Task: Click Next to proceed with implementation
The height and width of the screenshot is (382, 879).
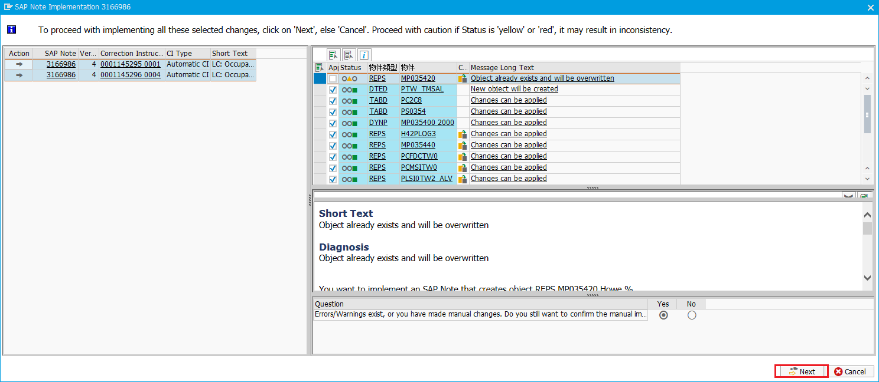Action: 802,371
